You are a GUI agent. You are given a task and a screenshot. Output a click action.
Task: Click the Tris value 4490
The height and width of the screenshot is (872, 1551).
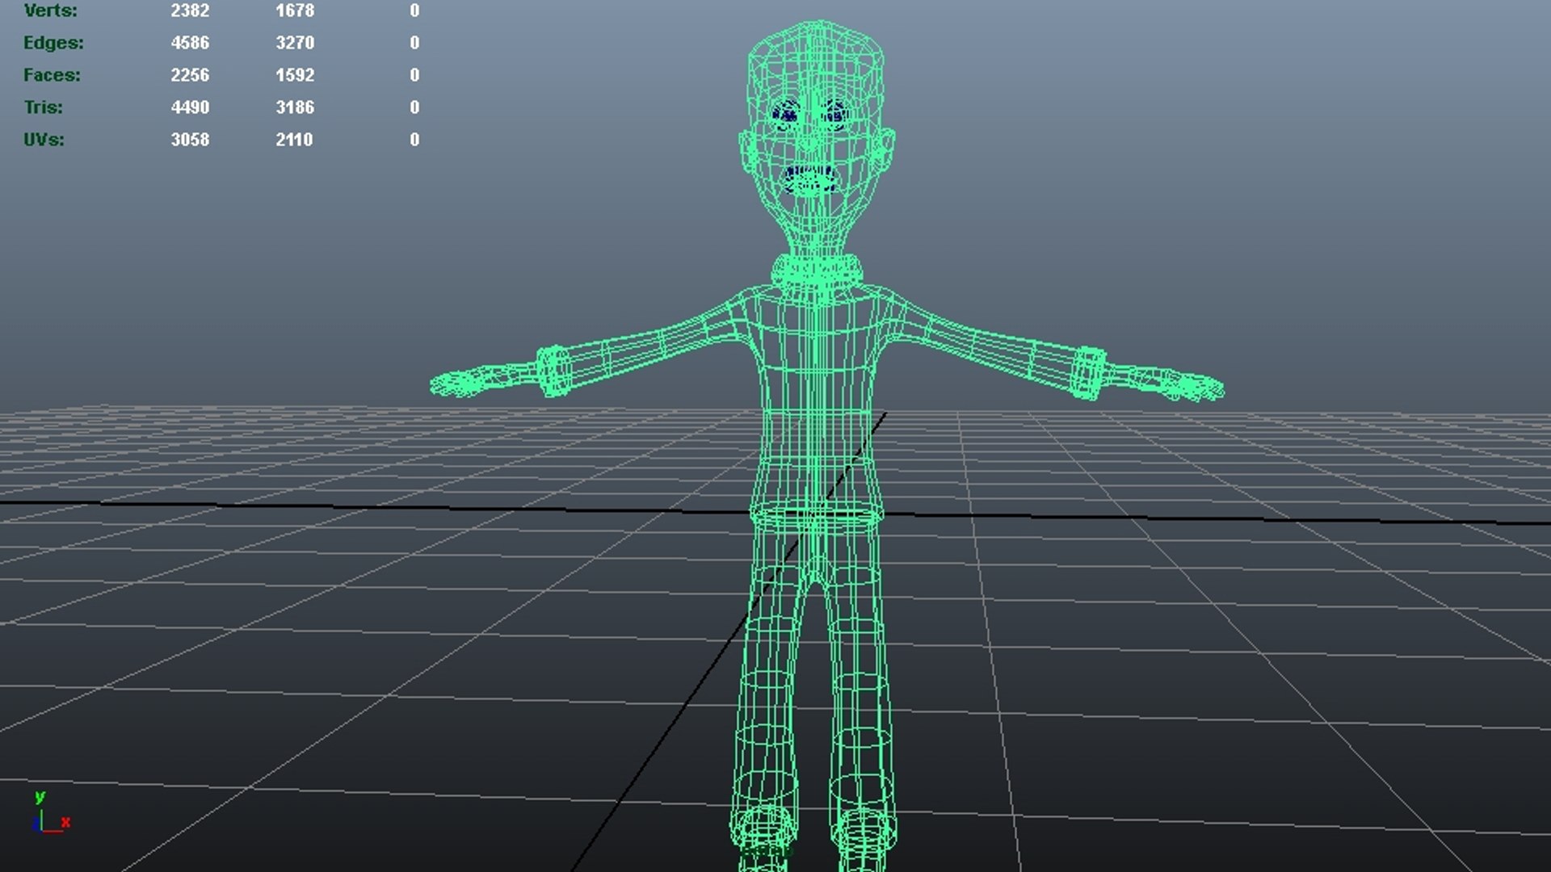[x=190, y=107]
